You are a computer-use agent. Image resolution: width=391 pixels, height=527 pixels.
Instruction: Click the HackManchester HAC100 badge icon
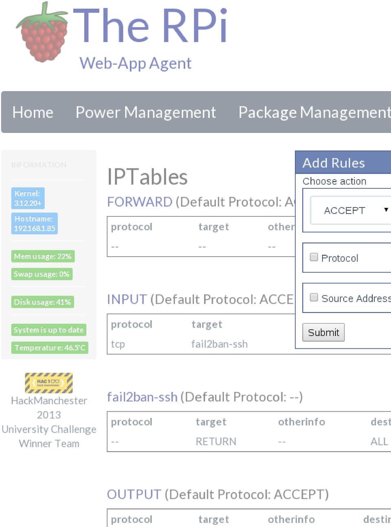point(49,383)
